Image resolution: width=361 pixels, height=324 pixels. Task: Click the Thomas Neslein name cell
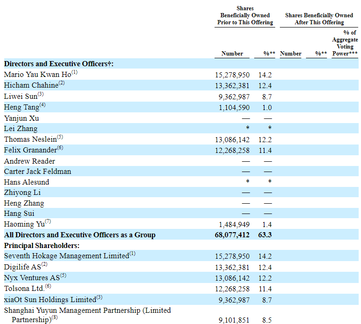(30, 139)
